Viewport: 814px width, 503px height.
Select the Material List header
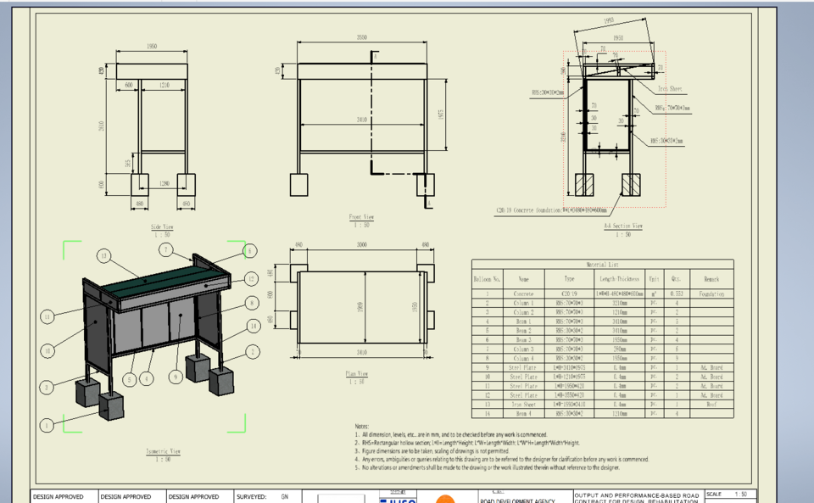point(602,263)
